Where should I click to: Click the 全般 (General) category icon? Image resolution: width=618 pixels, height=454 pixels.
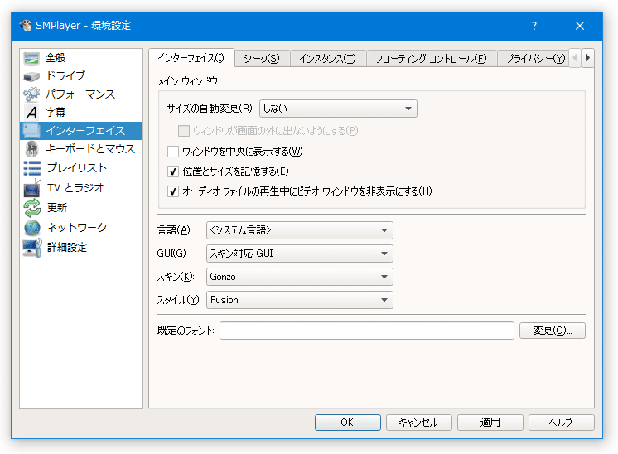point(31,58)
